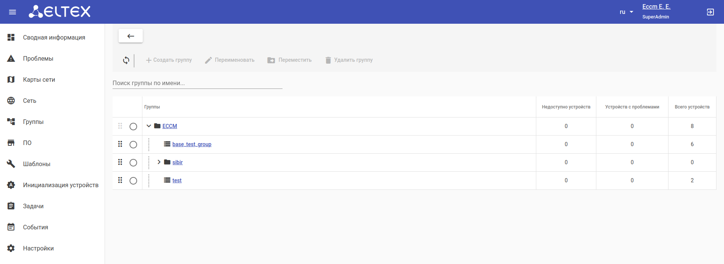This screenshot has width=724, height=264.
Task: Click the icon for Инициализация устройств
Action: [x=11, y=185]
